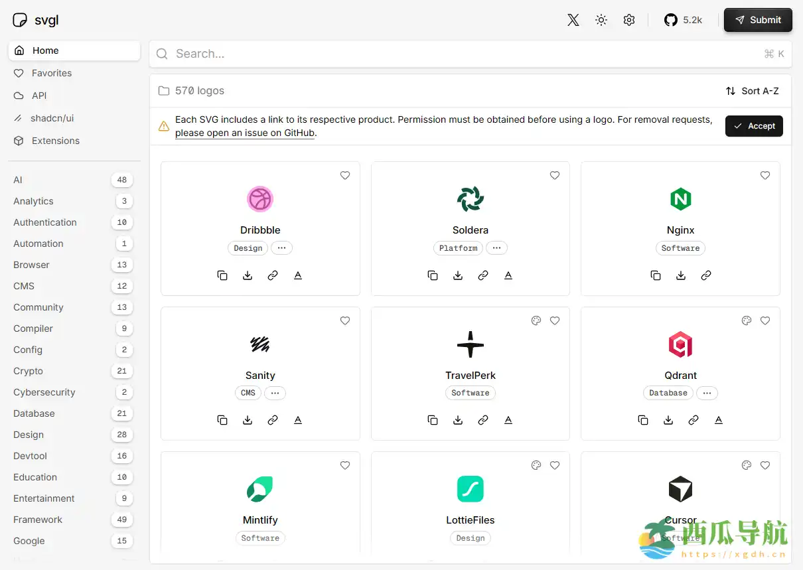Focus the Search input field
Screen dimensions: 803x570
click(465, 54)
